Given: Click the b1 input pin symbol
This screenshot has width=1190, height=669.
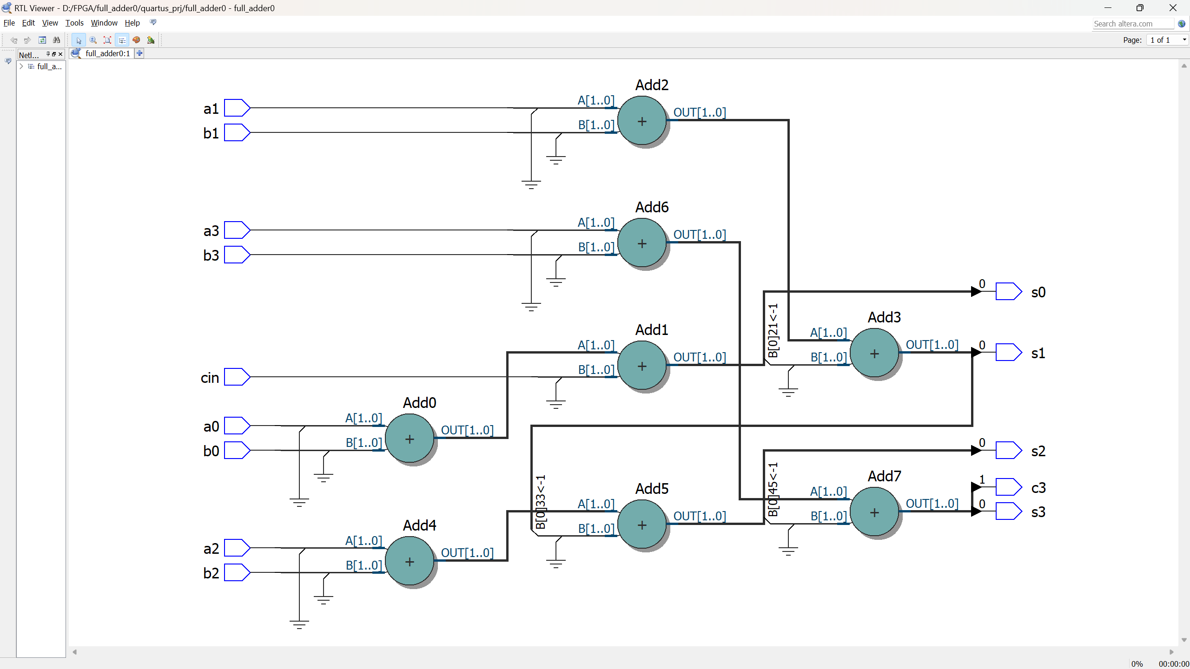Looking at the screenshot, I should point(237,132).
